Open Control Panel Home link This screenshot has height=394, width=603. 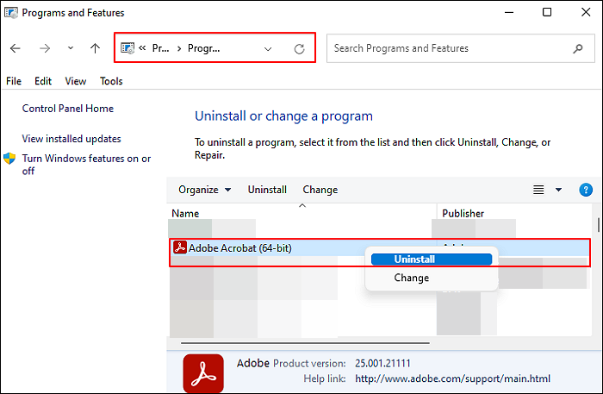[x=68, y=109]
